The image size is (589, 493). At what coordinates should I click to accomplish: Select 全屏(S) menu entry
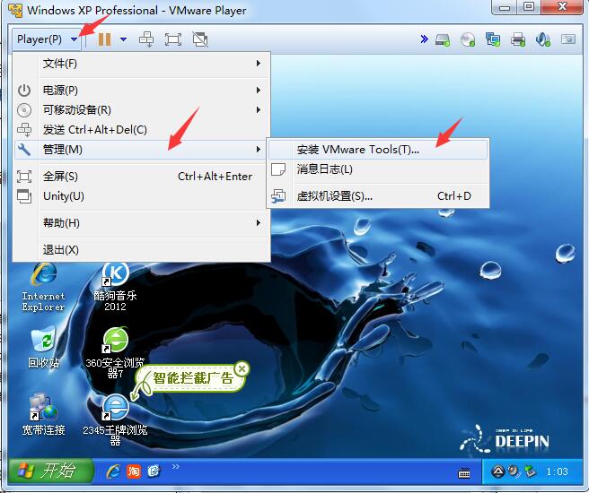(x=141, y=177)
